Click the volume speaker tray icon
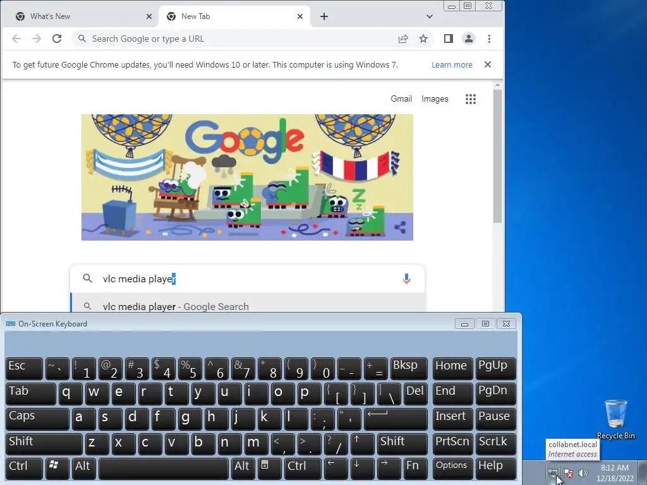647x485 pixels. (583, 473)
